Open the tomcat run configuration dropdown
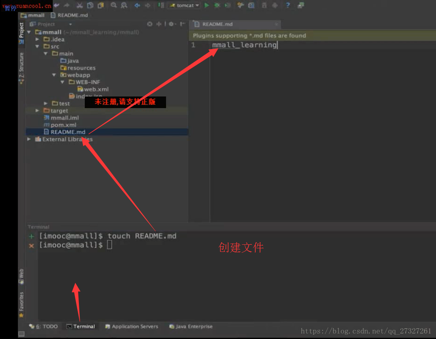The height and width of the screenshot is (339, 436). click(x=184, y=5)
